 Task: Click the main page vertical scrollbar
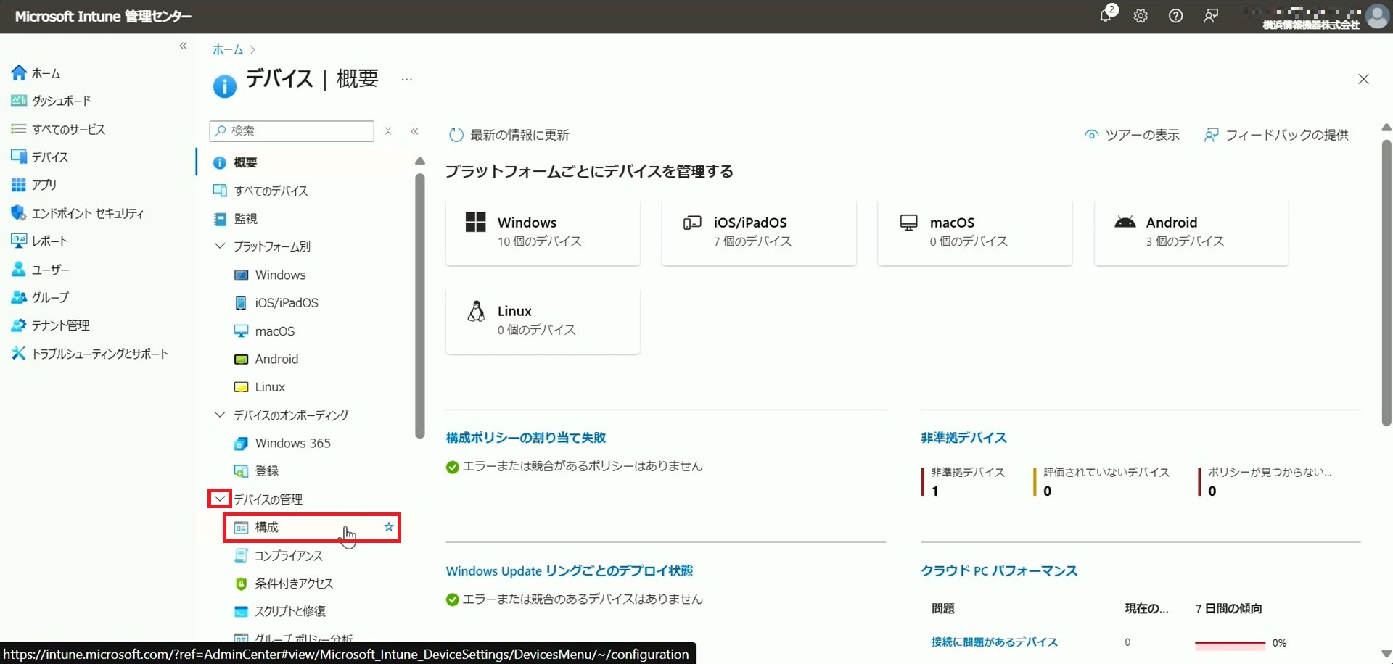pyautogui.click(x=1386, y=283)
